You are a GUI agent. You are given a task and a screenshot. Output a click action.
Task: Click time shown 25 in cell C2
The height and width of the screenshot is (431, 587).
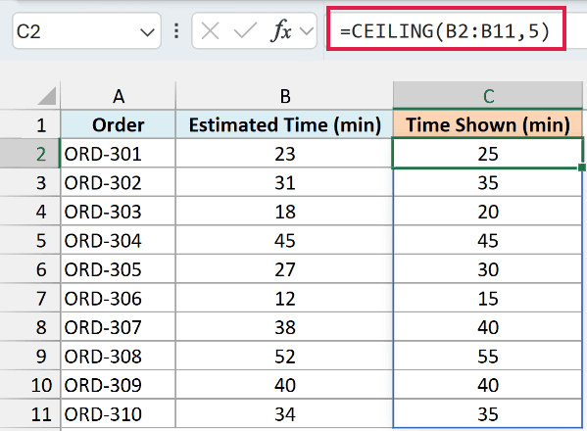point(488,154)
